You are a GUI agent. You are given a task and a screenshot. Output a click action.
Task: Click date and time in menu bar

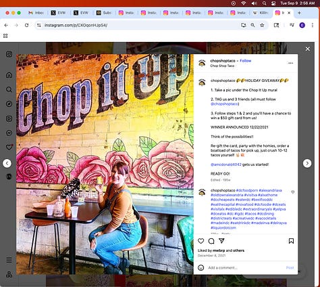[297, 3]
